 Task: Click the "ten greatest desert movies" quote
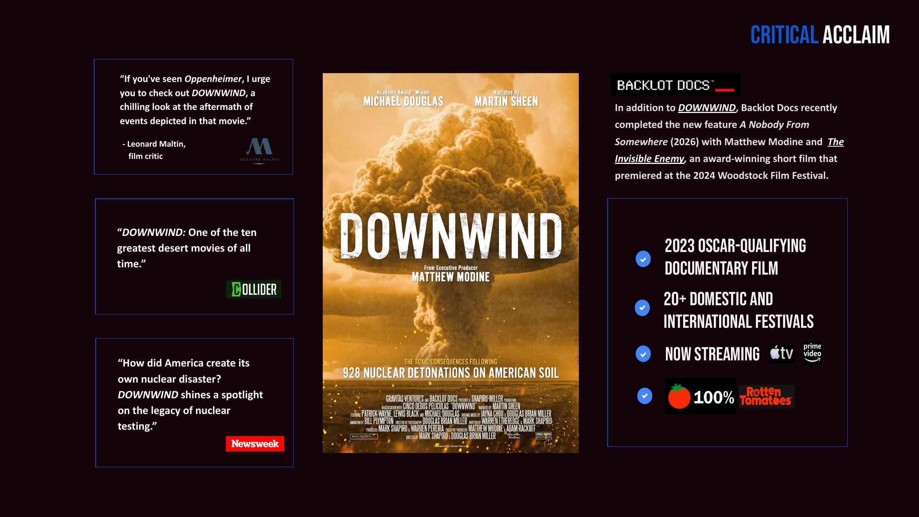coord(186,248)
